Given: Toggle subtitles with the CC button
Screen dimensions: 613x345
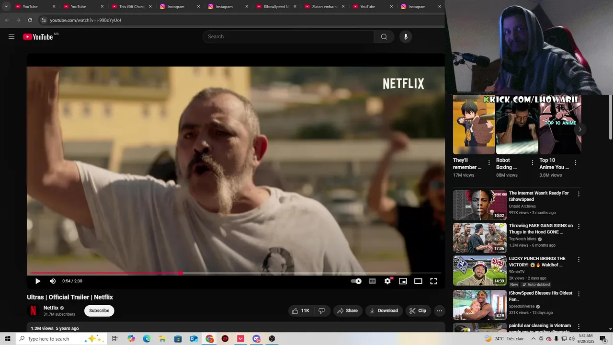Looking at the screenshot, I should [372, 281].
